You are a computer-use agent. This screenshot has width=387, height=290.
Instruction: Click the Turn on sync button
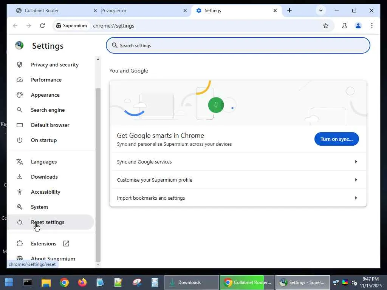[336, 139]
